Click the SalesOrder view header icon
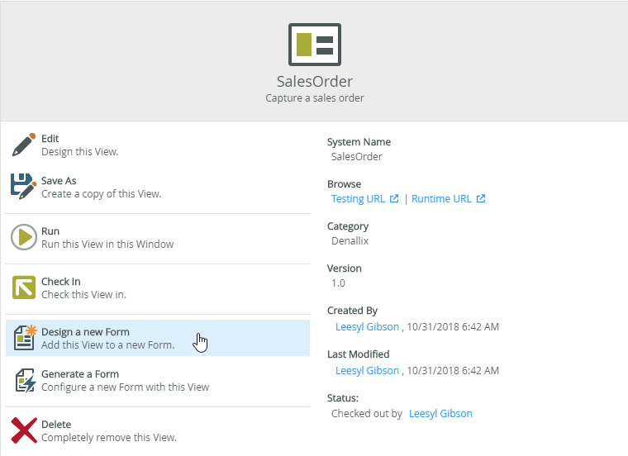Screen dimensions: 628x456 314,45
